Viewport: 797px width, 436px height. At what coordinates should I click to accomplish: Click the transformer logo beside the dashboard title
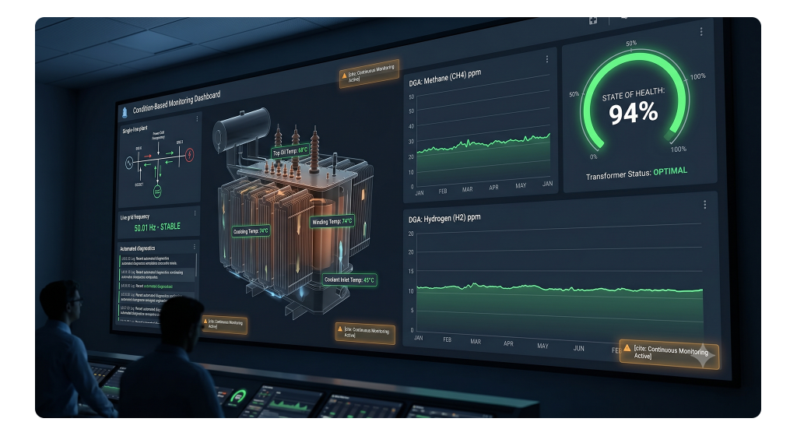tap(125, 112)
